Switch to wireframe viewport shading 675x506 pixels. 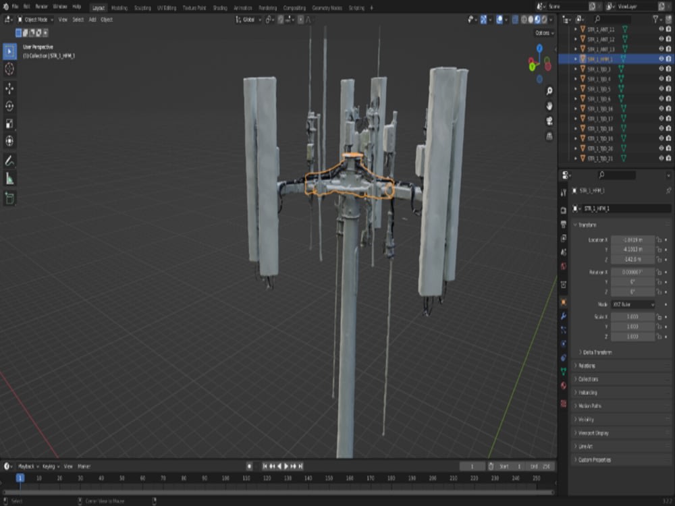(x=524, y=20)
